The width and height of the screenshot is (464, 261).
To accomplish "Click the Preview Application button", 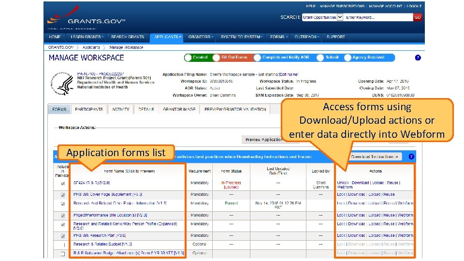I will coord(263,140).
